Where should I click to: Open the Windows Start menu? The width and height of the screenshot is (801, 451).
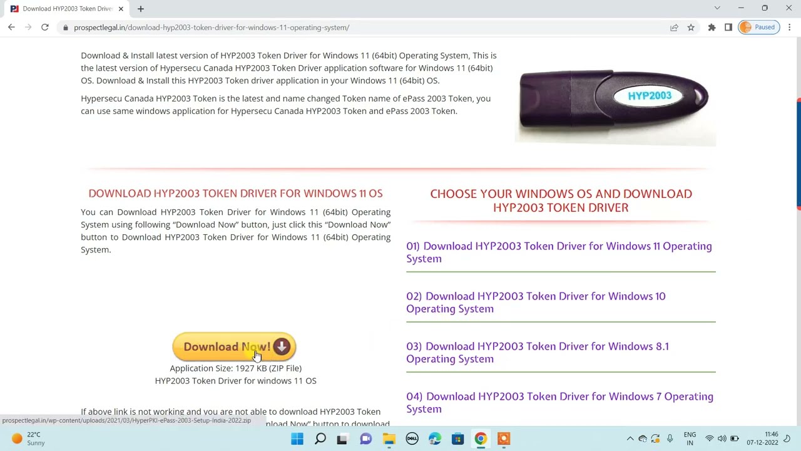tap(297, 439)
